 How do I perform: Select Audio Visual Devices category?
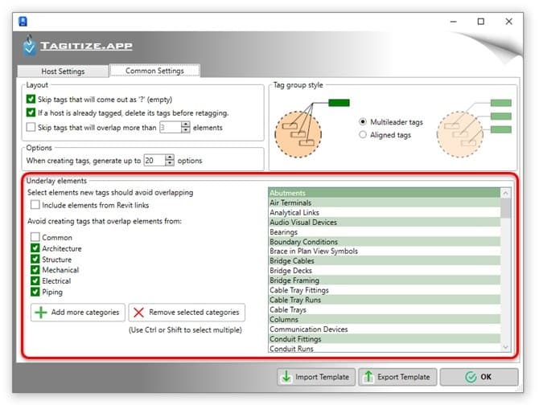385,222
